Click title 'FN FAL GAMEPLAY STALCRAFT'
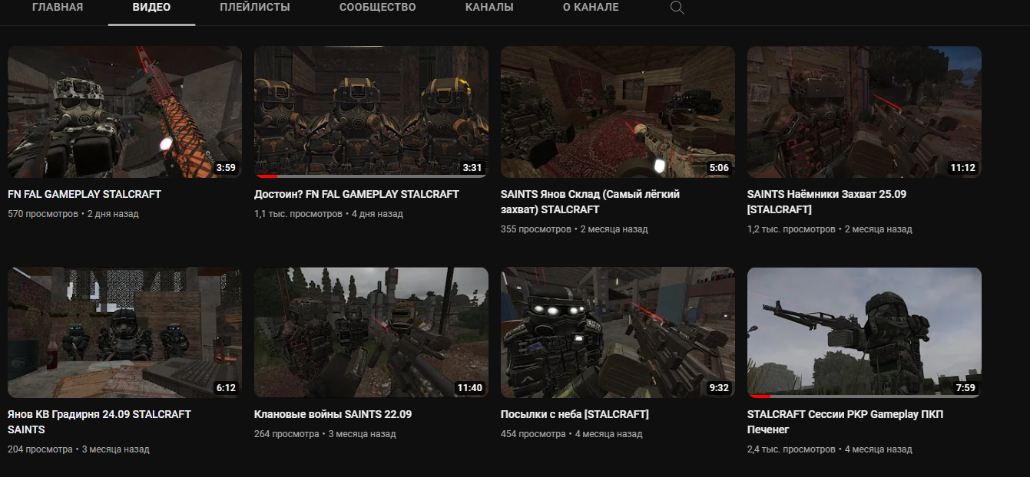This screenshot has height=477, width=1030. [x=84, y=194]
